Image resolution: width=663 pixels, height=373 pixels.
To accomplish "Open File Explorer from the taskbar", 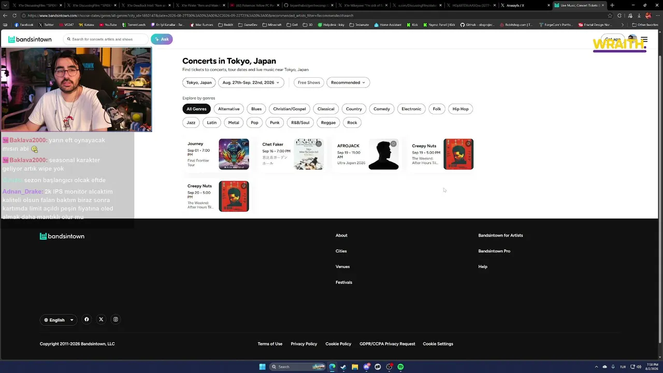I will point(355,367).
